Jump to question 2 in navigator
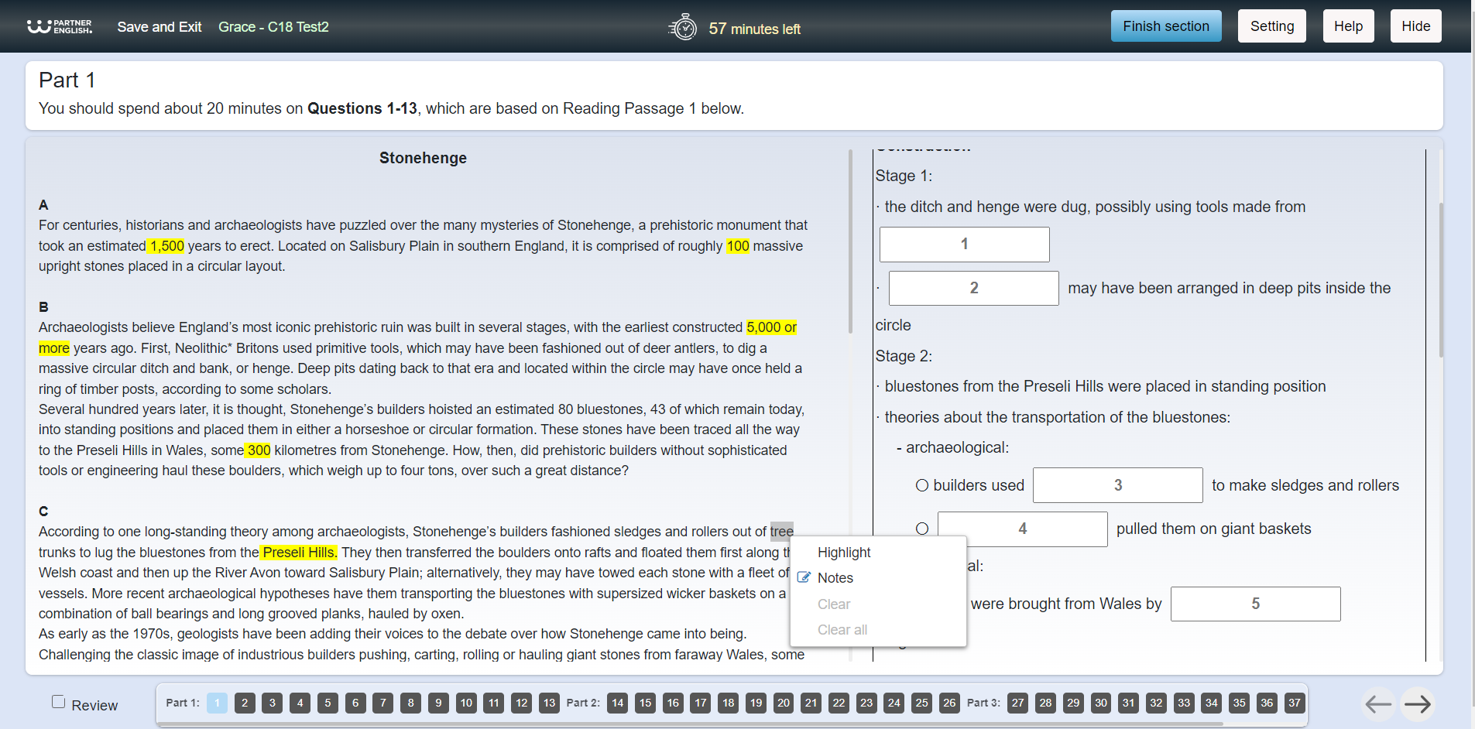1475x729 pixels. pyautogui.click(x=245, y=703)
